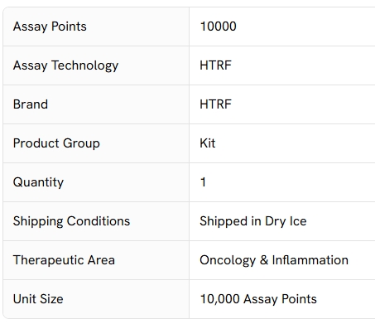375x324 pixels.
Task: Select the Shipped in Dry Ice value
Action: 253,221
